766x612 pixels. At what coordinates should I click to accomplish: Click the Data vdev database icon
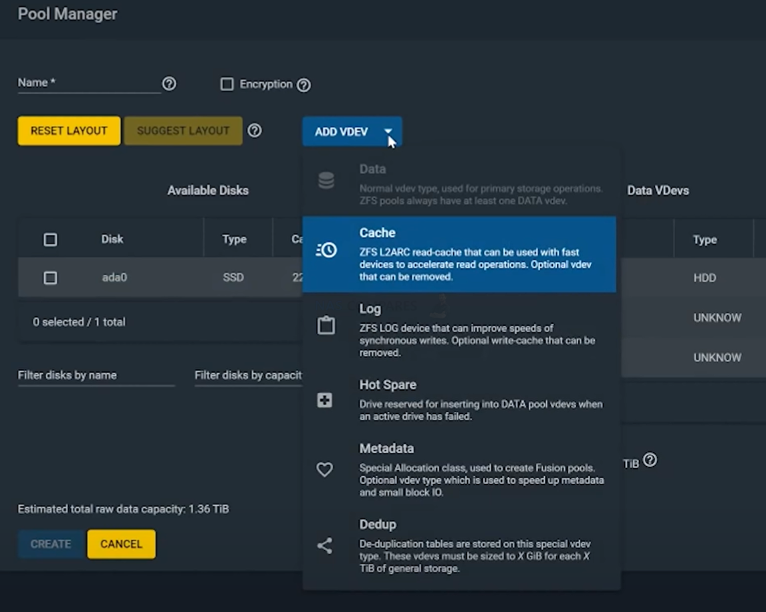pos(326,181)
